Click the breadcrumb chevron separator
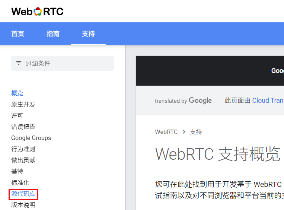Image resolution: width=284 pixels, height=210 pixels. point(184,132)
